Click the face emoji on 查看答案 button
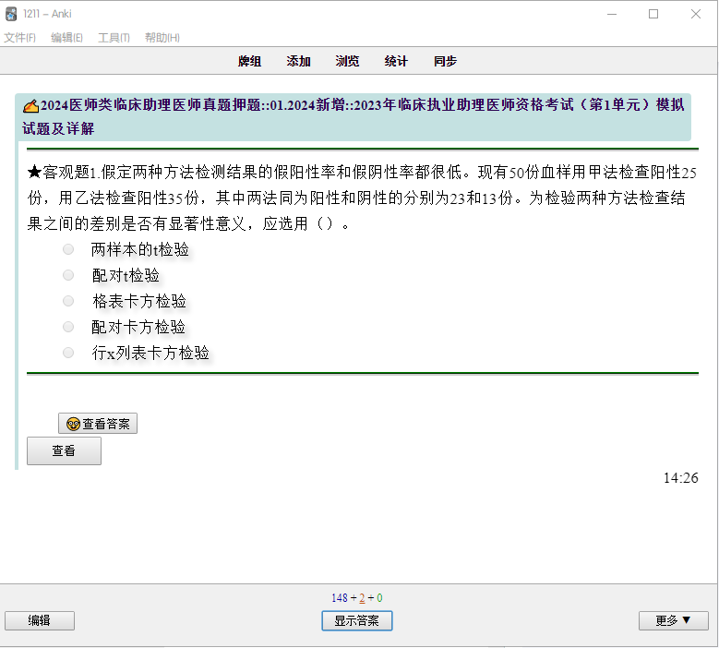 73,424
